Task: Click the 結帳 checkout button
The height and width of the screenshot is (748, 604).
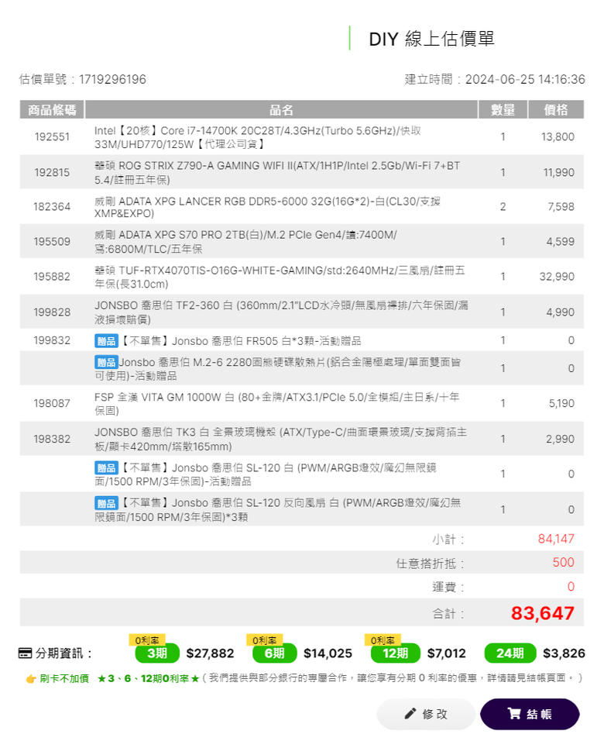Action: [529, 714]
